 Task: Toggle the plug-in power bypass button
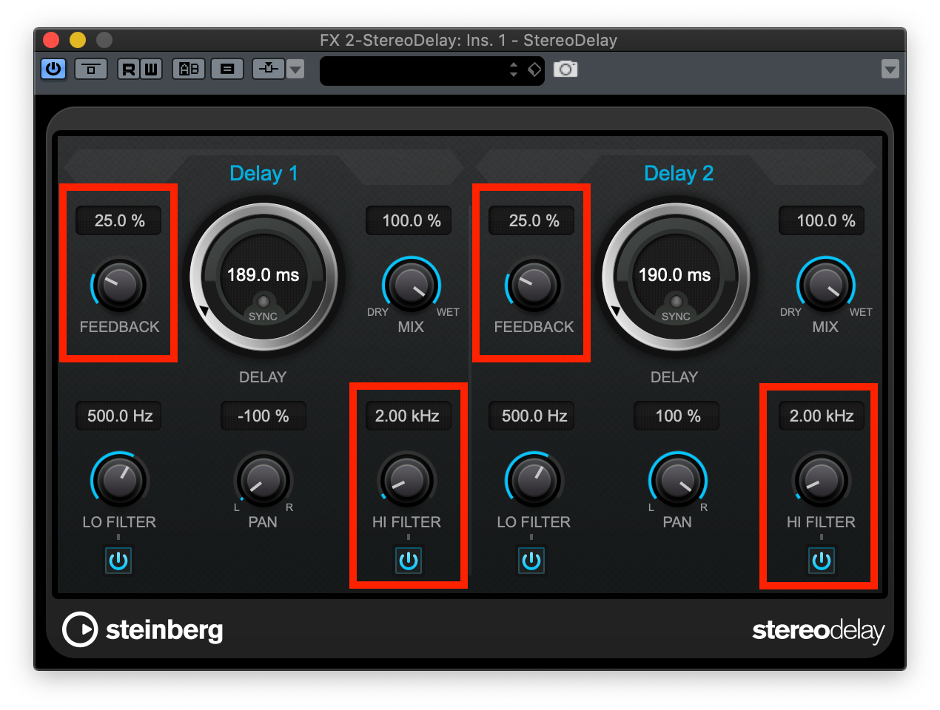pyautogui.click(x=54, y=70)
